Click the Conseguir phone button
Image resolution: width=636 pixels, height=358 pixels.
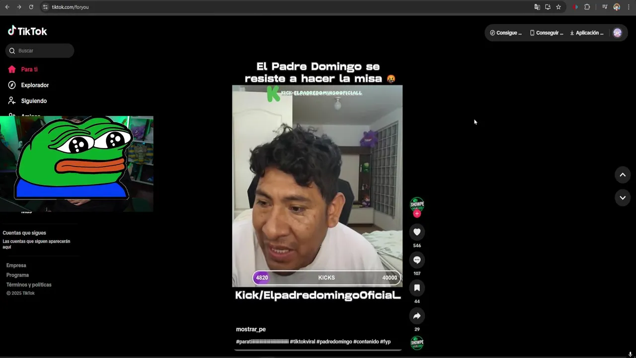[547, 33]
